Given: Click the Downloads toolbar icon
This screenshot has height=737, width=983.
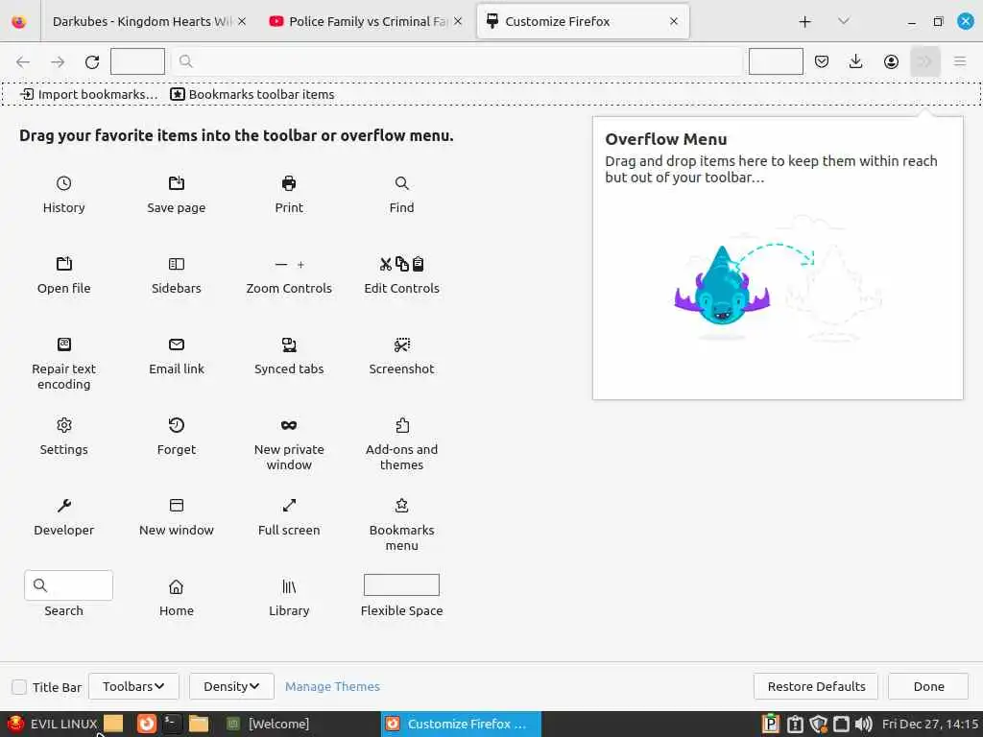Looking at the screenshot, I should 855,61.
